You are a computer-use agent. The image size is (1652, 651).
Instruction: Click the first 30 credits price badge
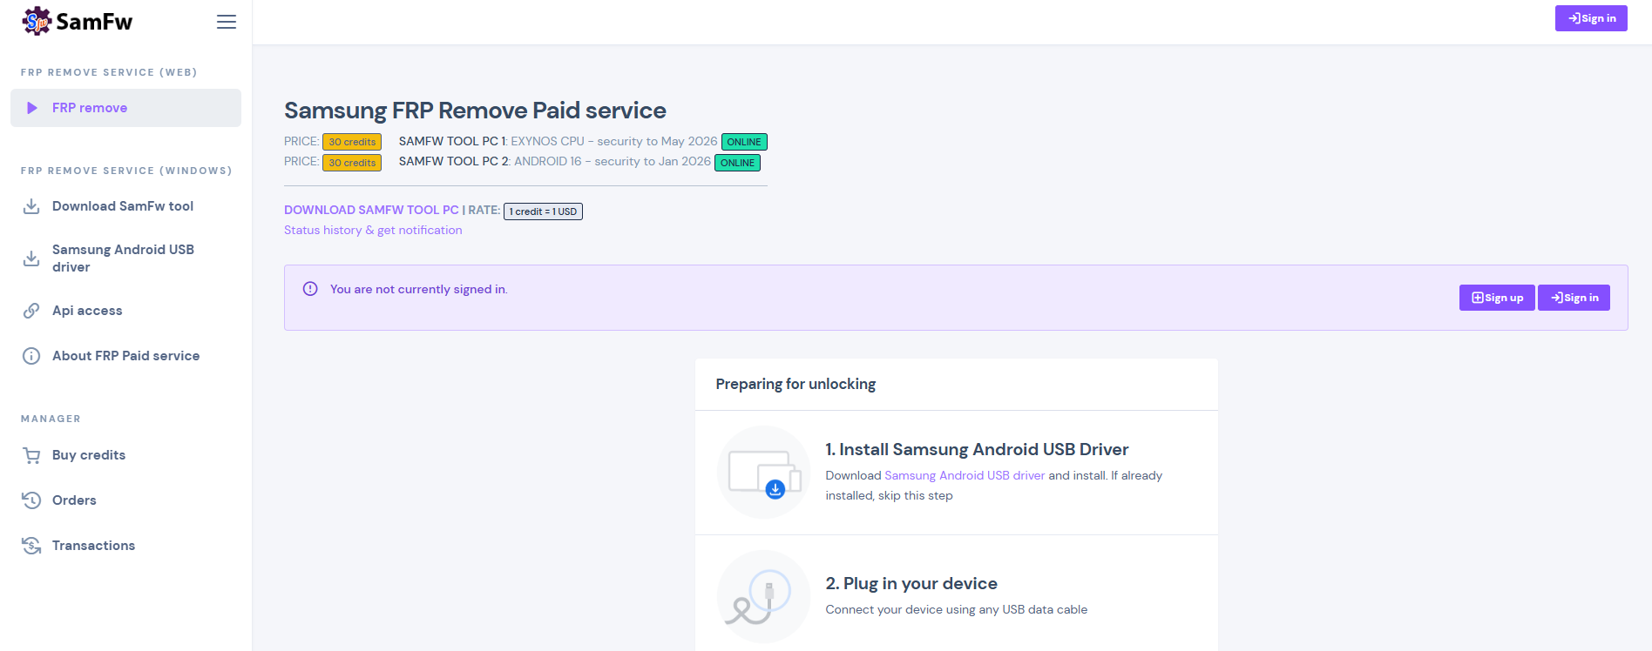point(352,142)
